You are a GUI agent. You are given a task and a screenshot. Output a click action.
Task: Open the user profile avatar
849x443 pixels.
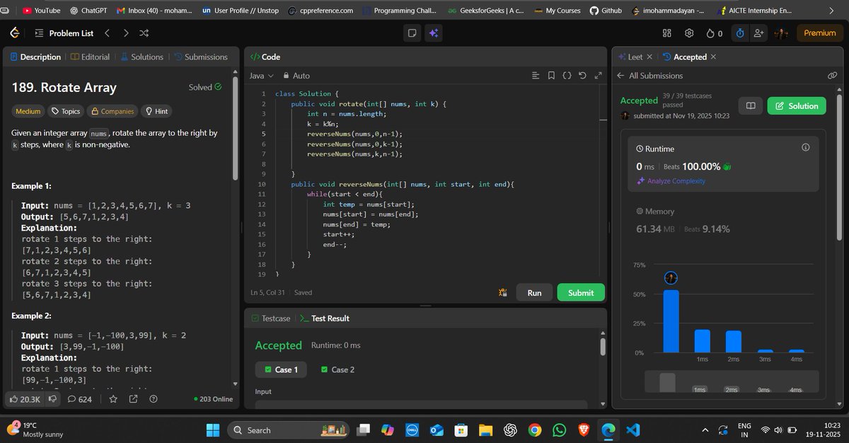[x=781, y=33]
